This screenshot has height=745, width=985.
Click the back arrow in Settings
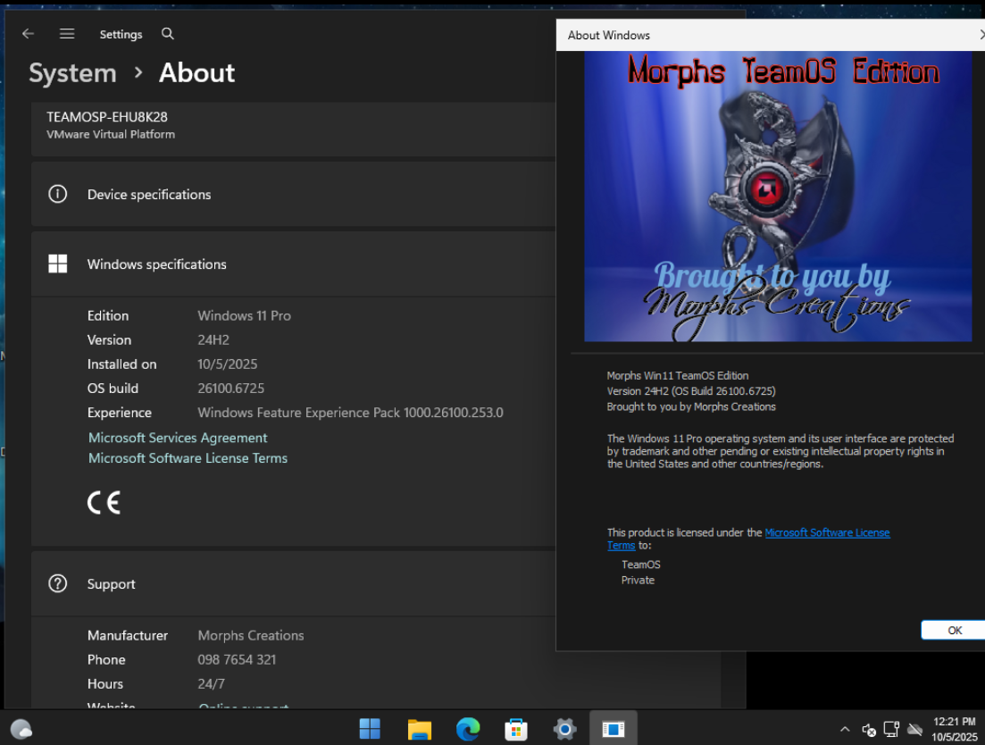(x=29, y=34)
